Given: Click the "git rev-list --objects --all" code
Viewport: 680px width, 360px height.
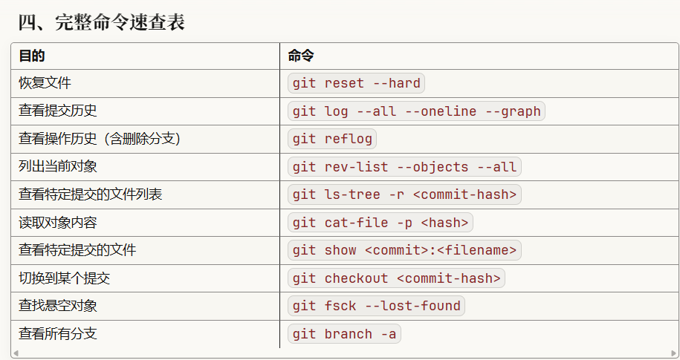Looking at the screenshot, I should click(404, 167).
